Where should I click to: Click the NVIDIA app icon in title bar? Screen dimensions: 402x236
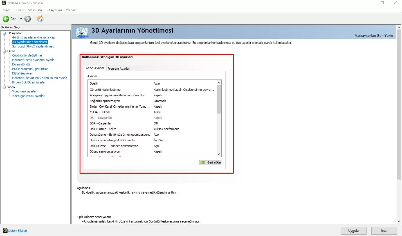click(x=3, y=3)
